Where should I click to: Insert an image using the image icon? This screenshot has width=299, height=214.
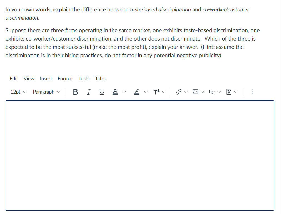[196, 92]
